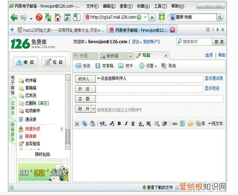Viewport: 238px width, 195px height.
Task: Click the 188 创富 大抽奖 banner
Action: point(43,172)
